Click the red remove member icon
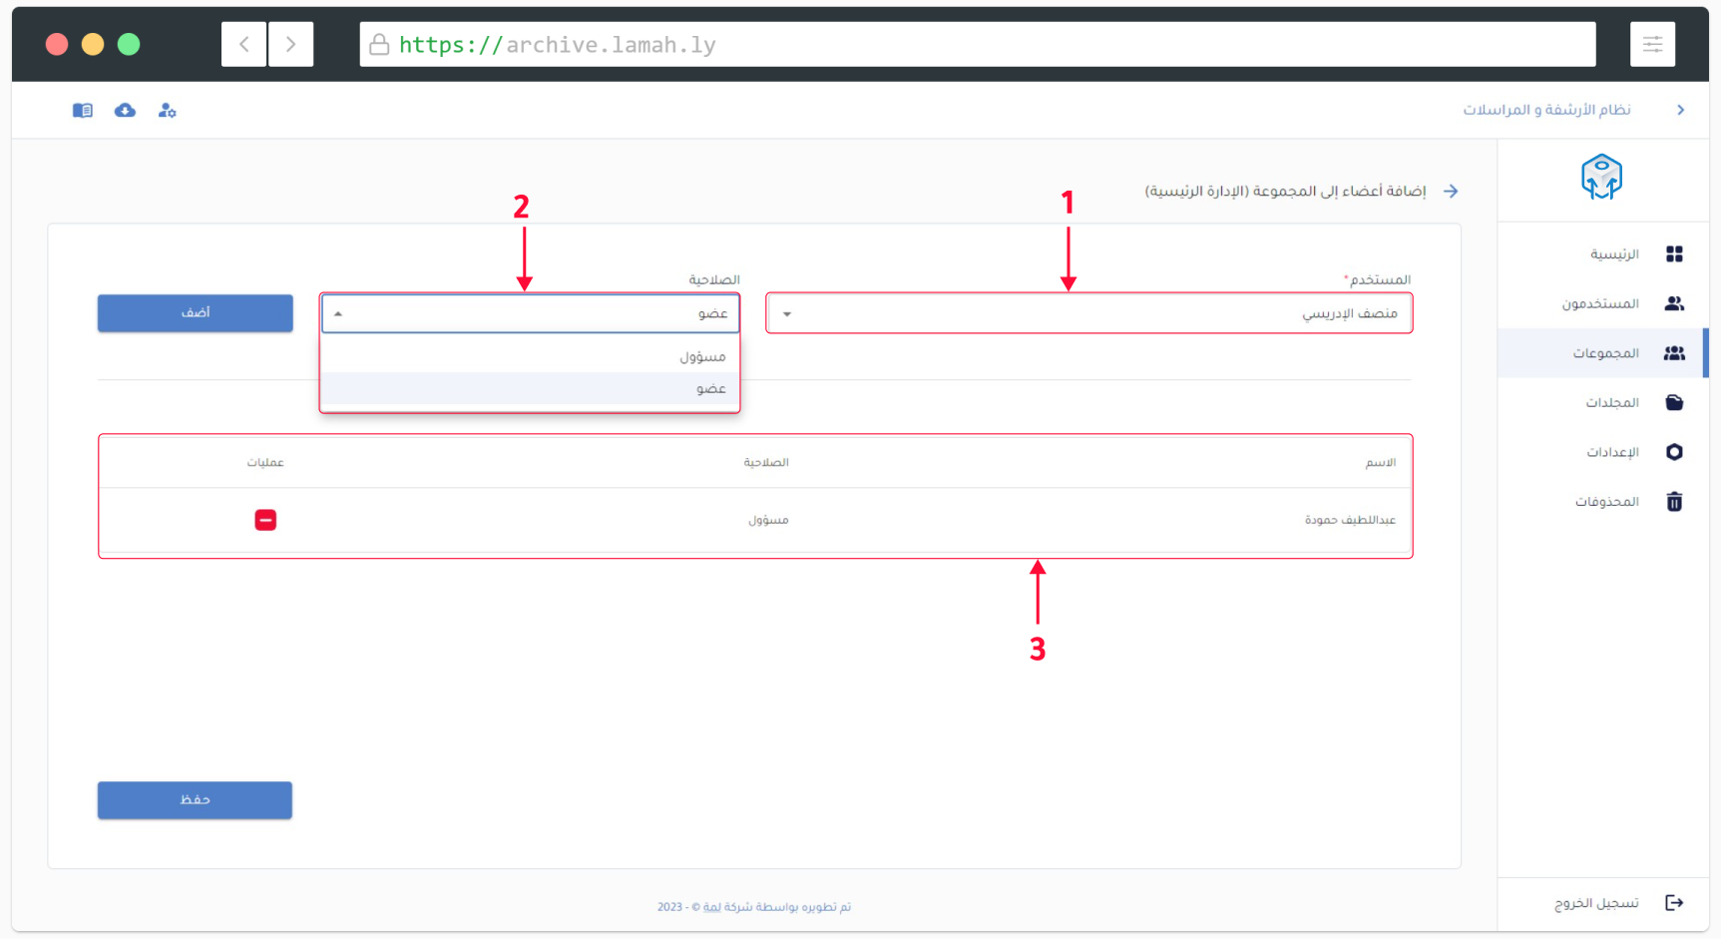Screen dimensions: 1721x939 click(x=265, y=520)
